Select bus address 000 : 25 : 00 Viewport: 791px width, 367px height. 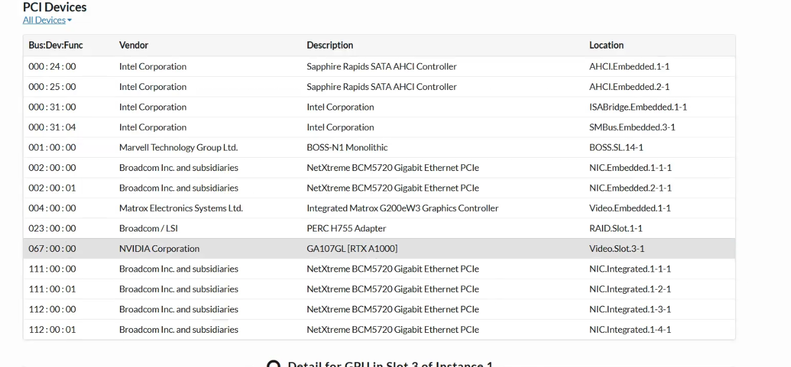(52, 87)
